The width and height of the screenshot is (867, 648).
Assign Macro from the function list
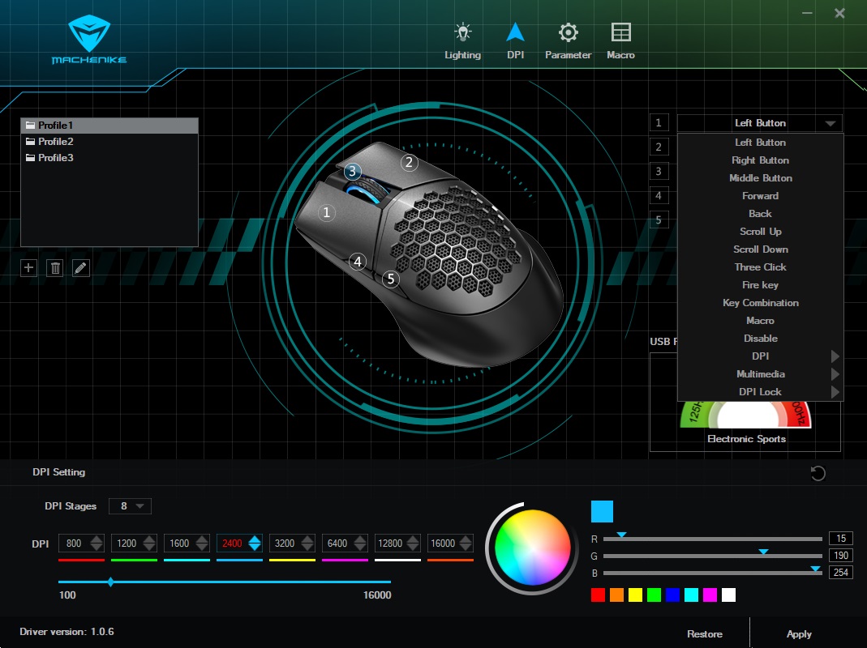click(x=760, y=321)
